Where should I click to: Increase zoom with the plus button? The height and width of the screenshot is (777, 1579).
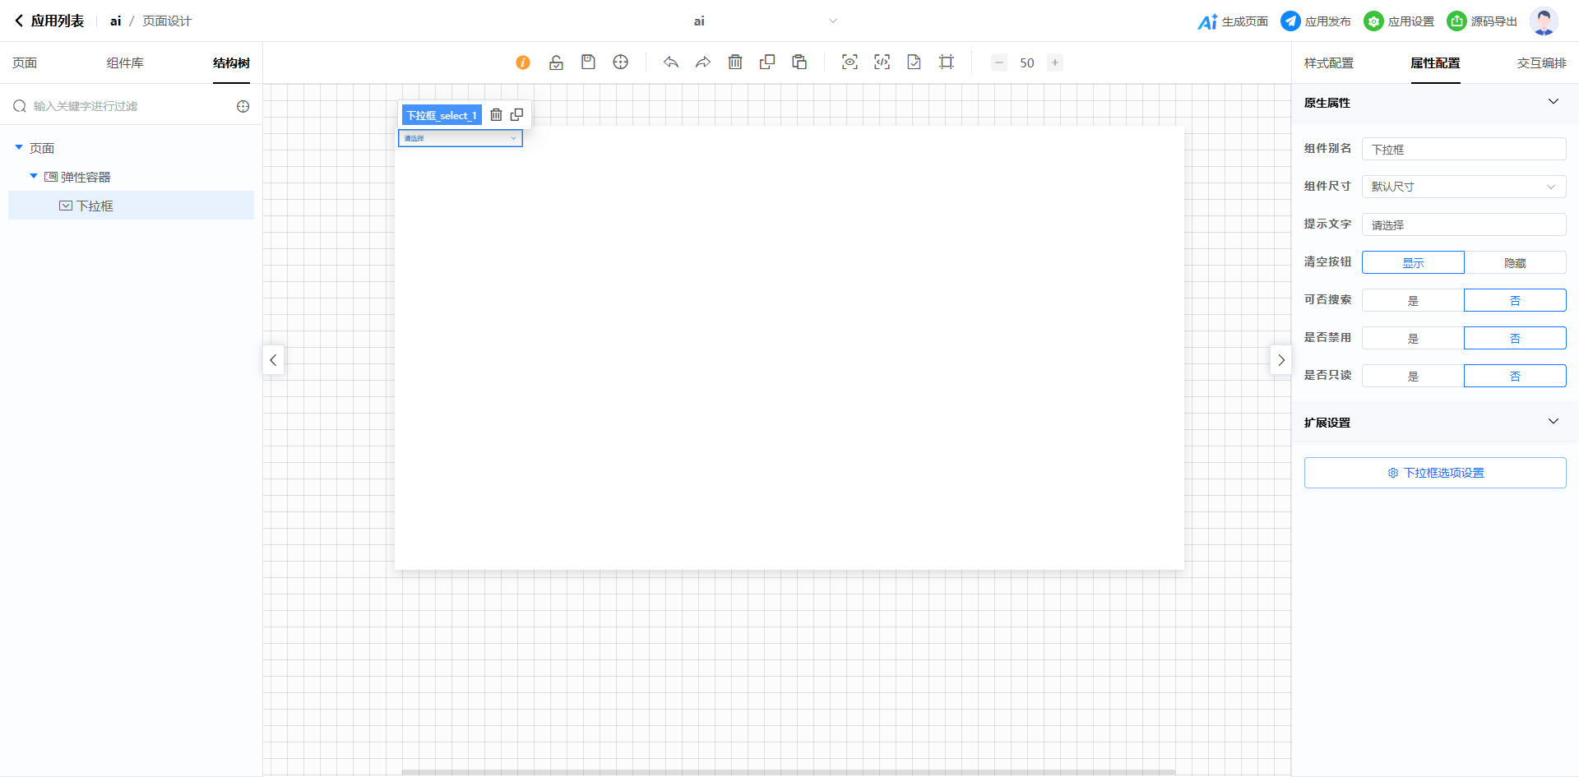coord(1055,62)
